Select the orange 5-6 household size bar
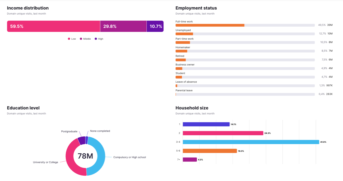This screenshot has width=343, height=181. click(210, 151)
